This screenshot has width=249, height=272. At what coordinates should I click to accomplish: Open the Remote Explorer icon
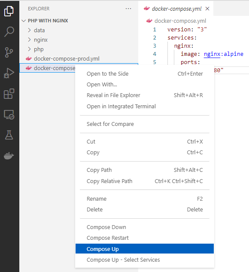point(9,114)
